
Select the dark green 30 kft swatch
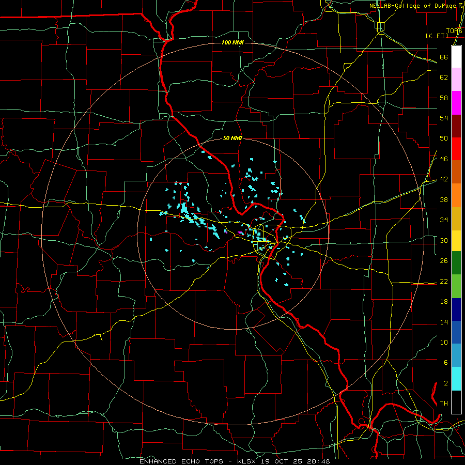456,263
